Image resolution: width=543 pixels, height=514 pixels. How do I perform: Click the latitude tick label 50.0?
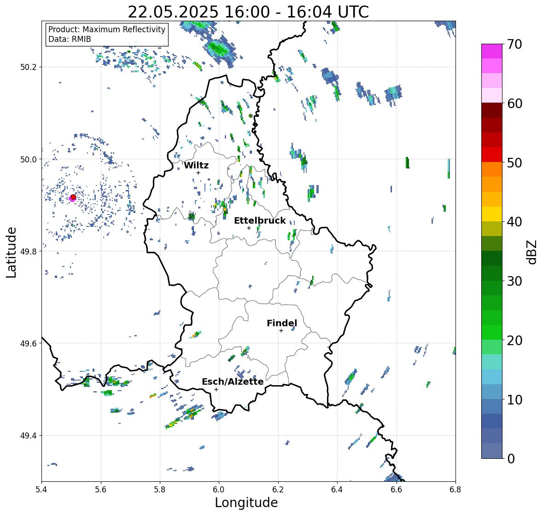coord(29,160)
